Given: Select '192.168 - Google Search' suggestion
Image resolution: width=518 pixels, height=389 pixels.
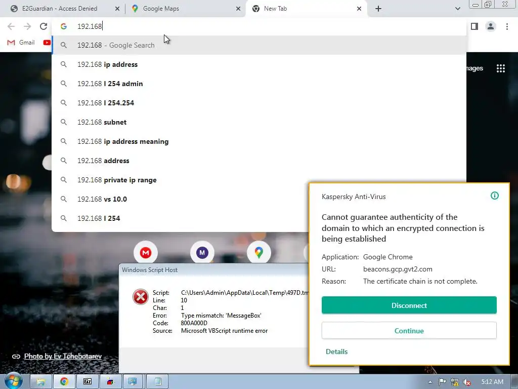Looking at the screenshot, I should pyautogui.click(x=259, y=45).
